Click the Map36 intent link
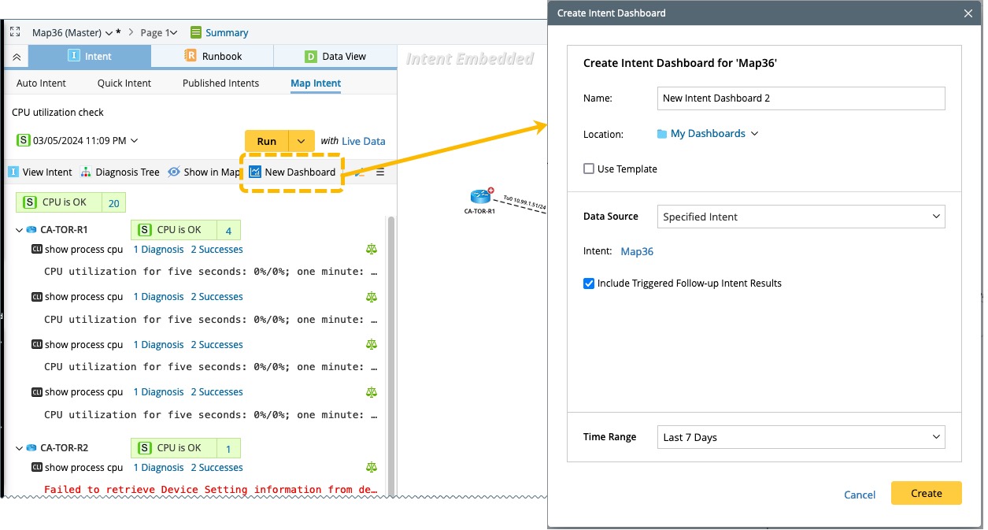 [x=637, y=251]
